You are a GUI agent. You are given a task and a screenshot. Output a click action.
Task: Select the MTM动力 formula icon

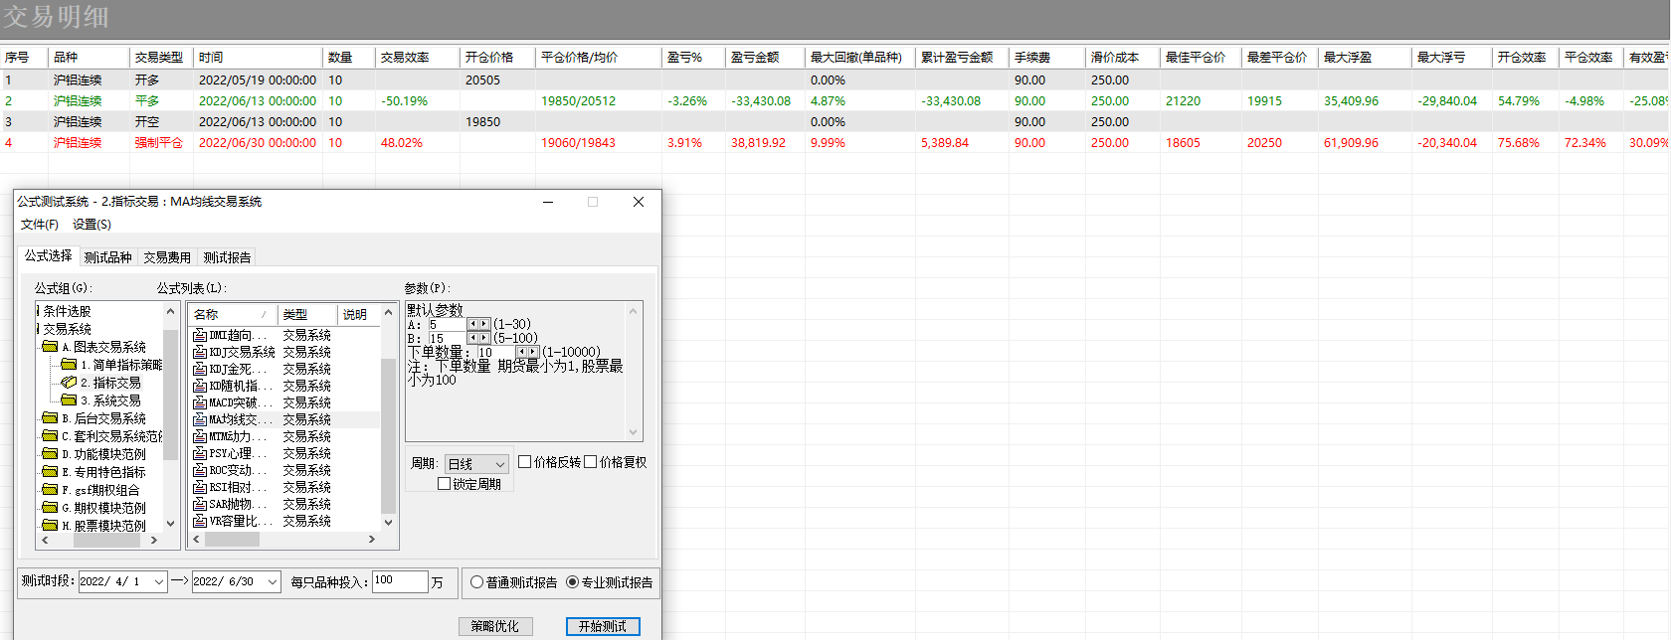click(x=200, y=436)
